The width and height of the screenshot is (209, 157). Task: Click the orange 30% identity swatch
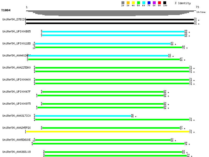click(128, 3)
